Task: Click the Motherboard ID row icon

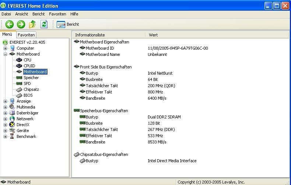Action: coord(83,48)
